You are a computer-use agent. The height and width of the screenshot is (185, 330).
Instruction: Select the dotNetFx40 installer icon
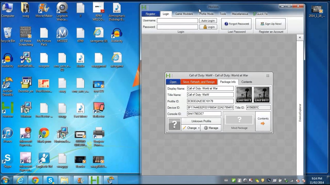(x=26, y=60)
